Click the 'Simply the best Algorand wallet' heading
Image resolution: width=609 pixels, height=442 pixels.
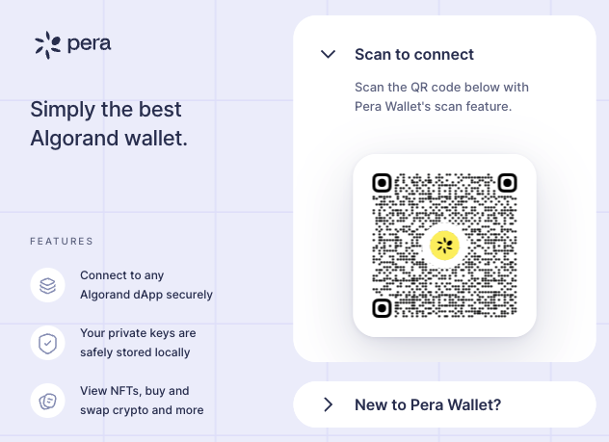tap(109, 123)
